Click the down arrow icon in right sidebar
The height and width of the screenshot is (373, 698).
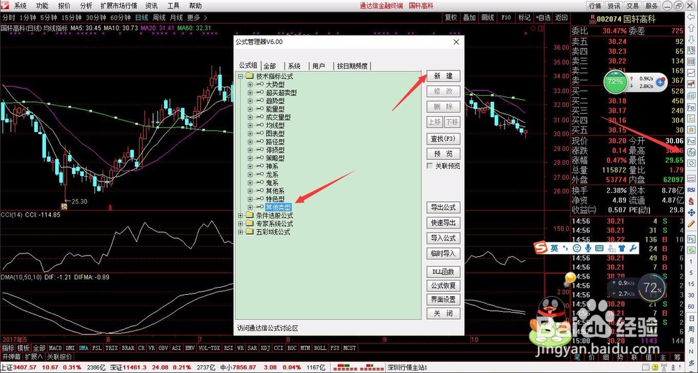pyautogui.click(x=691, y=40)
